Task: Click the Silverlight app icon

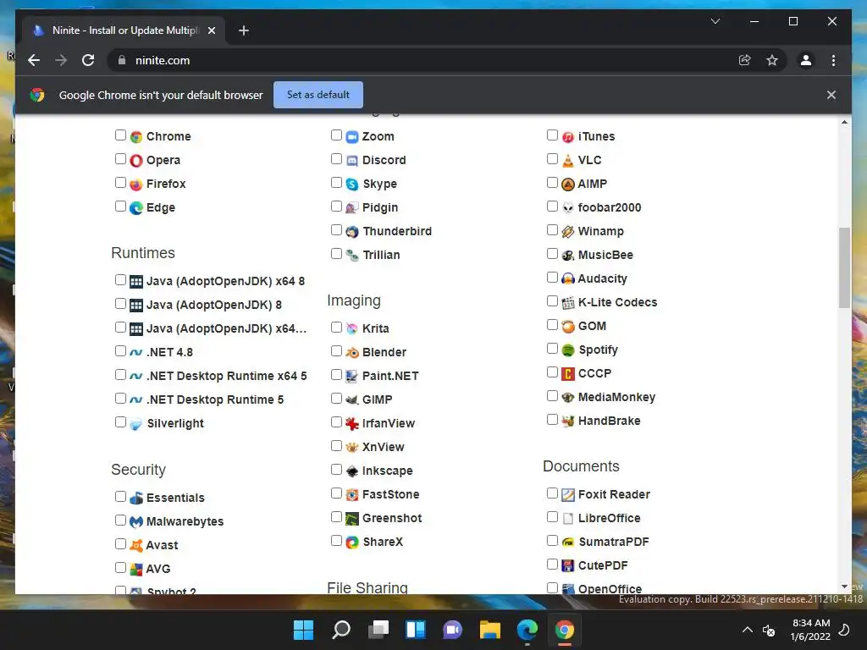Action: (136, 424)
